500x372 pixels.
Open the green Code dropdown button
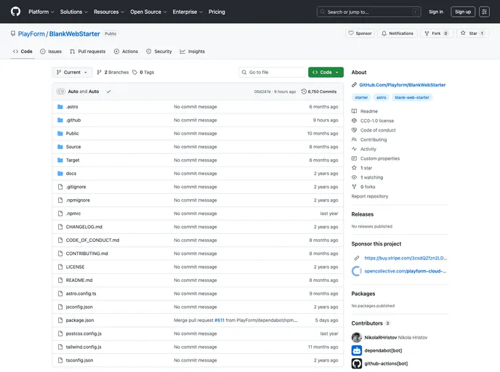(326, 73)
